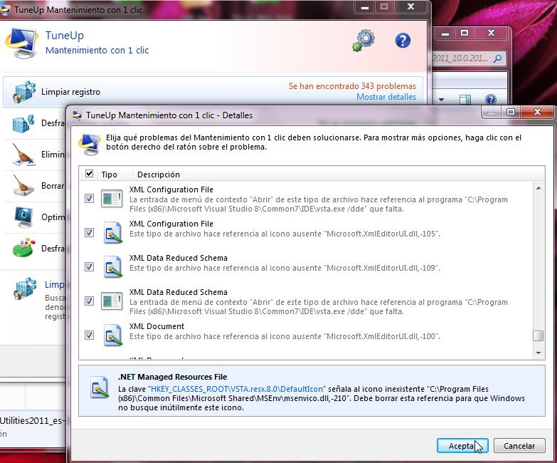The width and height of the screenshot is (557, 463).
Task: Click Tipo column header
Action: (x=109, y=175)
